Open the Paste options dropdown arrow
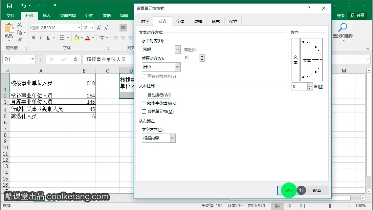This screenshot has height=210, width=373. 9,41
